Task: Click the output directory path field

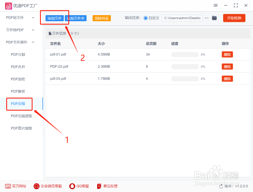Action: pos(183,18)
